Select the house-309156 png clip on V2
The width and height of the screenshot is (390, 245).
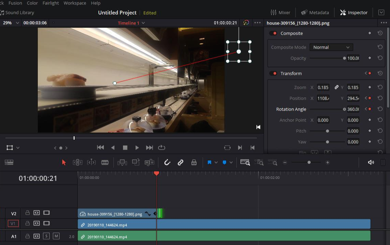coord(118,214)
